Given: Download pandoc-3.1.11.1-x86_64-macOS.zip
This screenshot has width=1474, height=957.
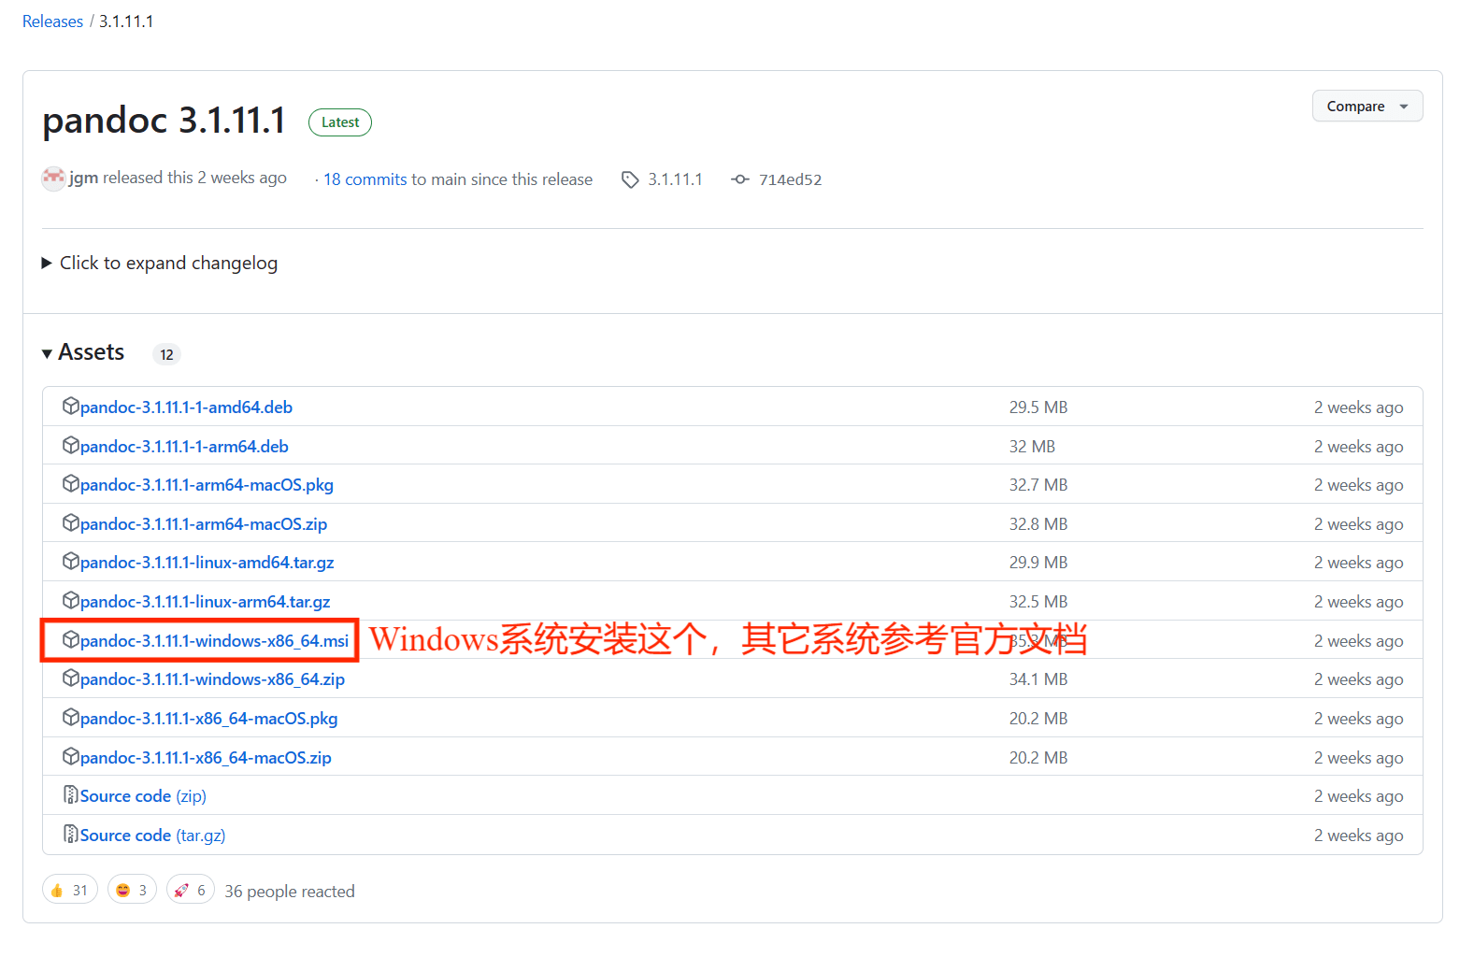Looking at the screenshot, I should tap(206, 758).
